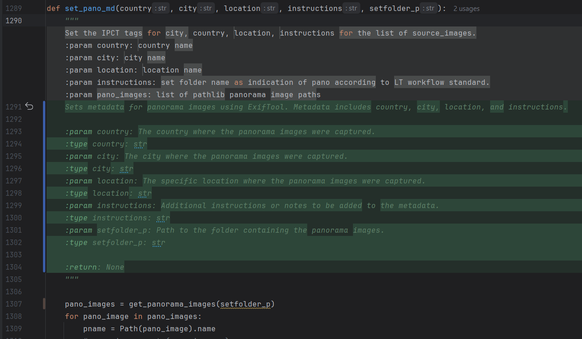Click line number 1304 in the gutter
Viewport: 582px width, 339px height.
(14, 267)
